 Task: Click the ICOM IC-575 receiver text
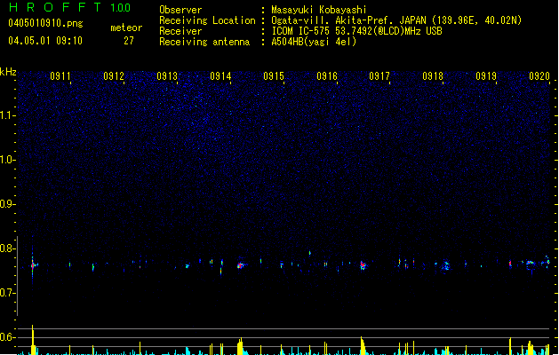coord(357,31)
